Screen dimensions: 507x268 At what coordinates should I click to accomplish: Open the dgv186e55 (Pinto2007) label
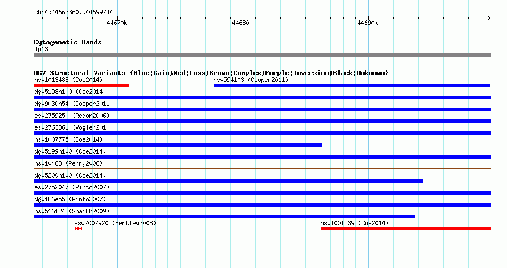coord(70,199)
